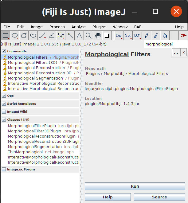Select the MorphologicalReconstruction3DPlugin class row

point(40,142)
